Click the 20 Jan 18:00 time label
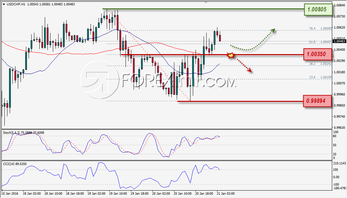The width and height of the screenshot is (347, 198). coord(204,193)
